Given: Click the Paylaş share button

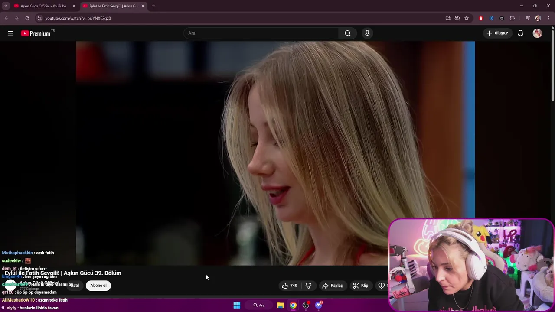Looking at the screenshot, I should (333, 286).
